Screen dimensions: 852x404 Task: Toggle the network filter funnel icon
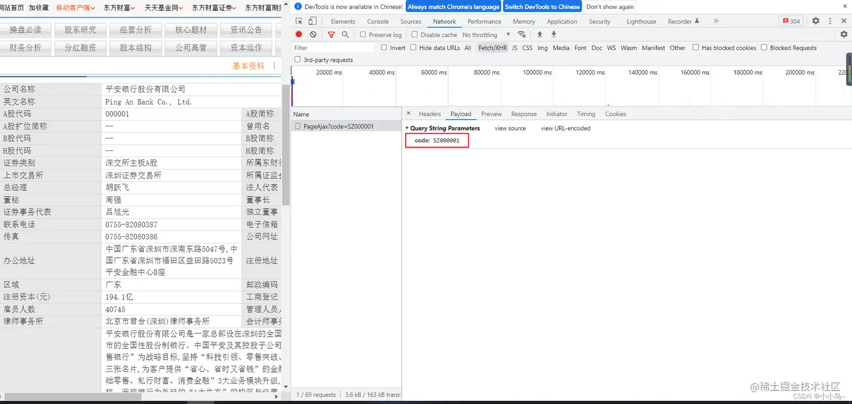click(331, 34)
